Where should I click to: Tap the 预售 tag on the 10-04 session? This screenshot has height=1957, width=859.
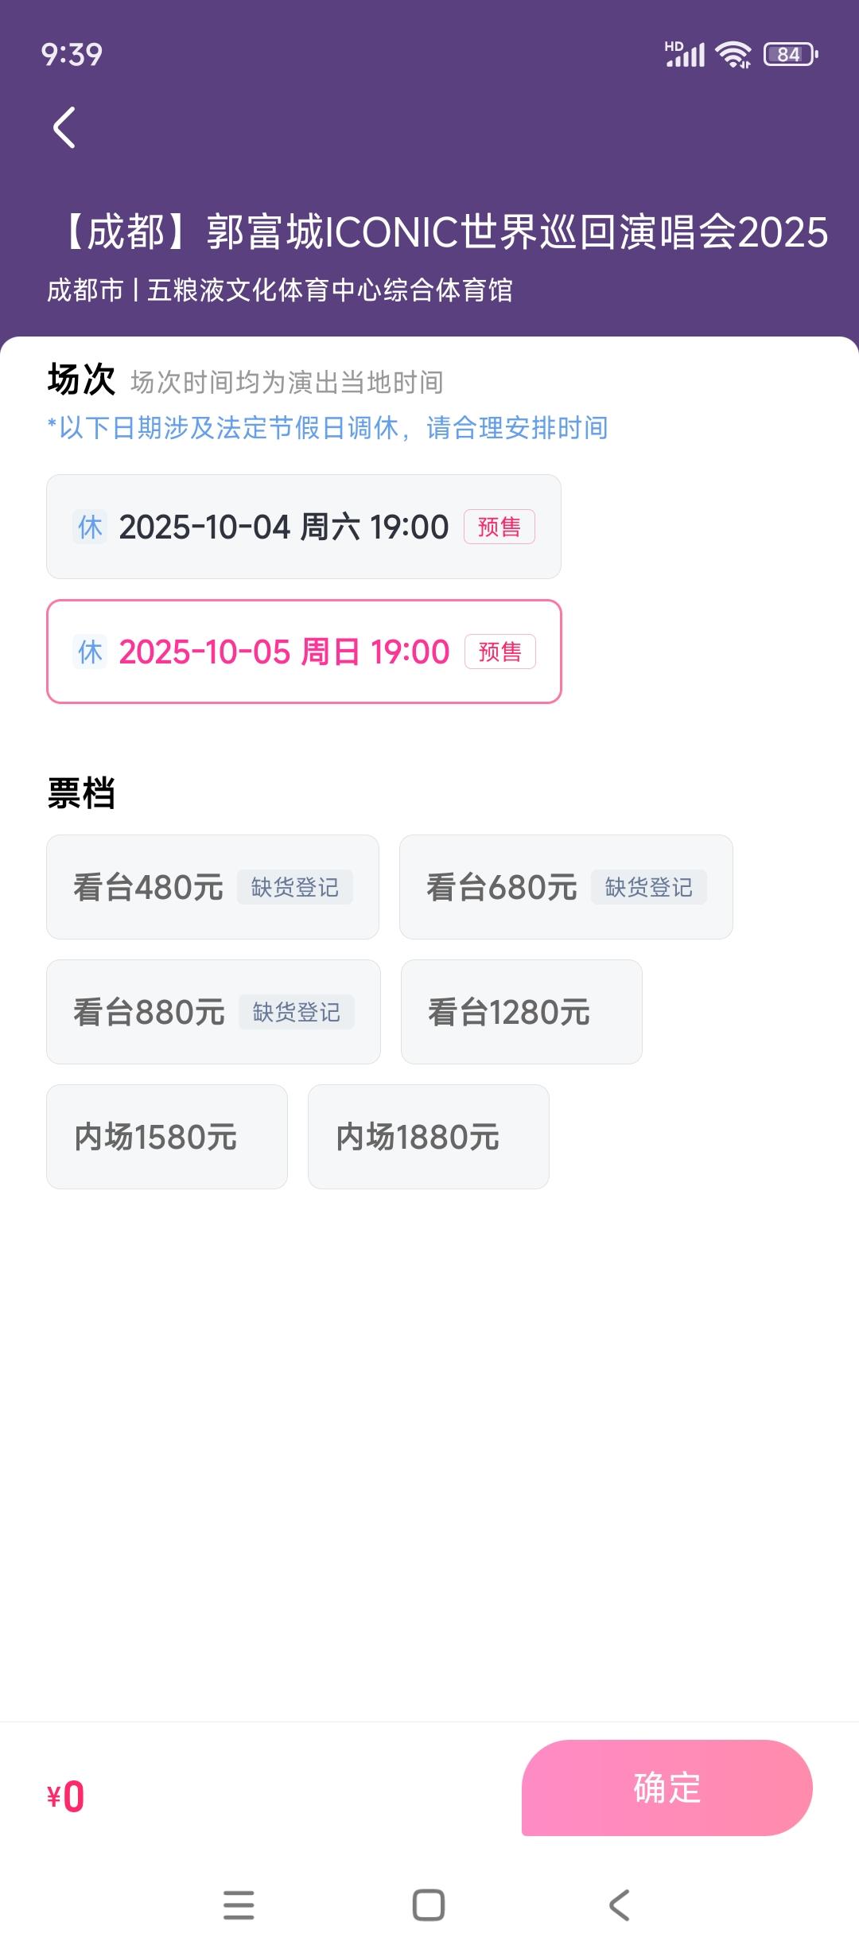pyautogui.click(x=499, y=527)
